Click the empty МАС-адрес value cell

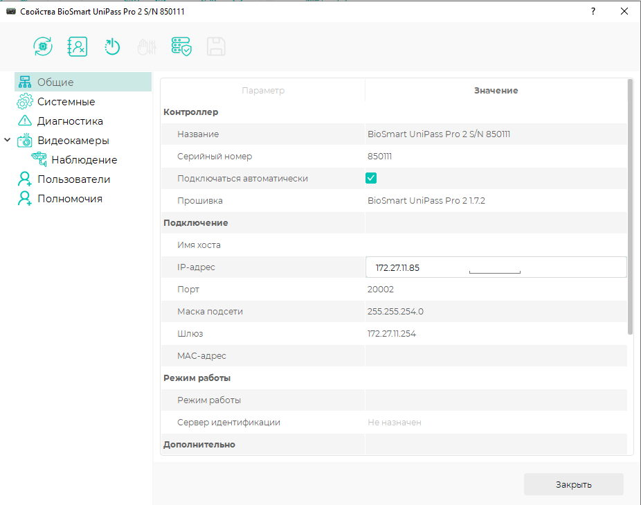tap(496, 355)
